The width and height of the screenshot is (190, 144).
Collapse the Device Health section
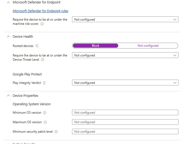[8, 37]
